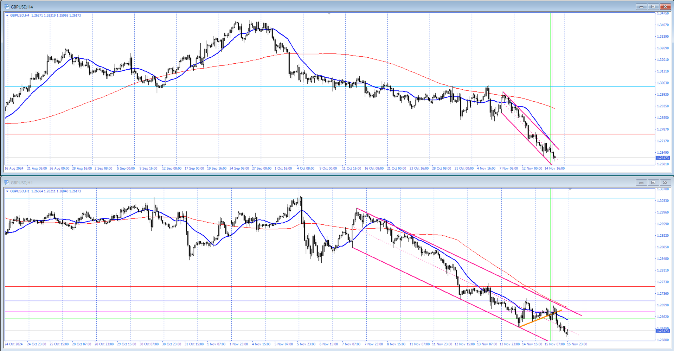The height and width of the screenshot is (351, 674).
Task: Click time axis label '15 Nov 23:00'
Action: pyautogui.click(x=577, y=344)
